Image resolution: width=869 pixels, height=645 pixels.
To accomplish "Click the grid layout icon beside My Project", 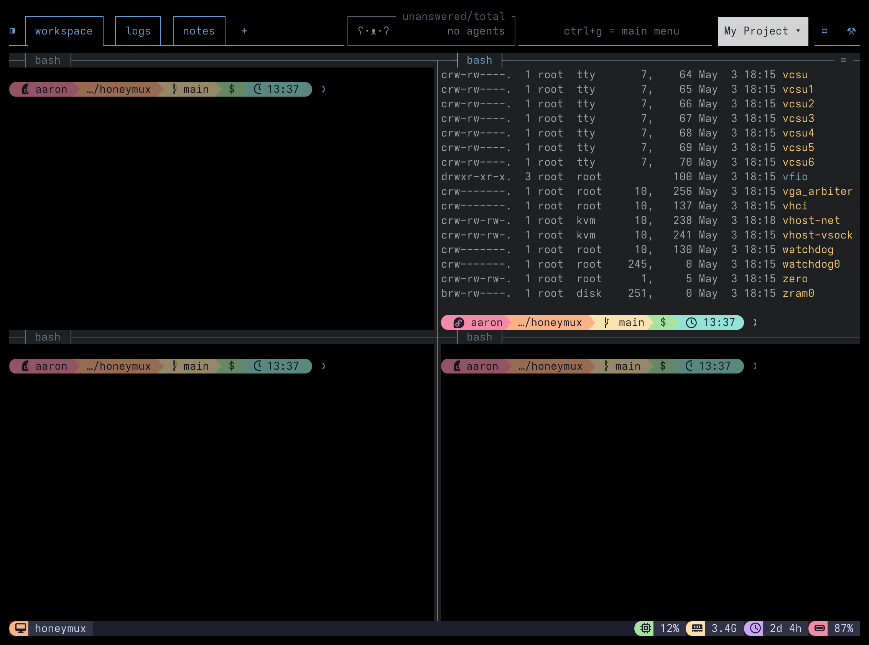I will click(825, 31).
